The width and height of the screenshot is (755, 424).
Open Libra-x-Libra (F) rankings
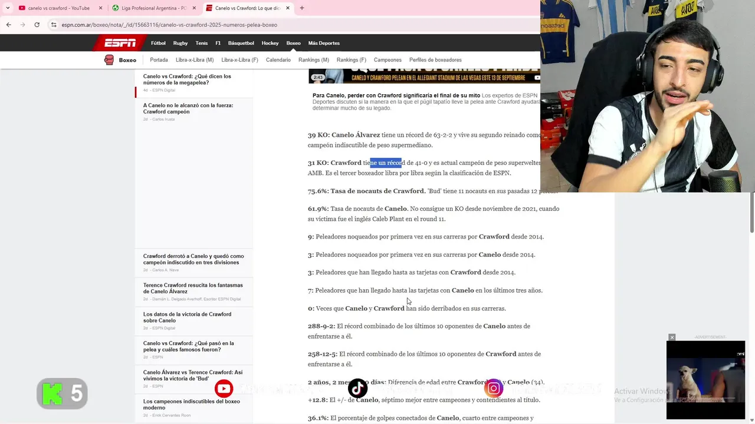coord(239,60)
